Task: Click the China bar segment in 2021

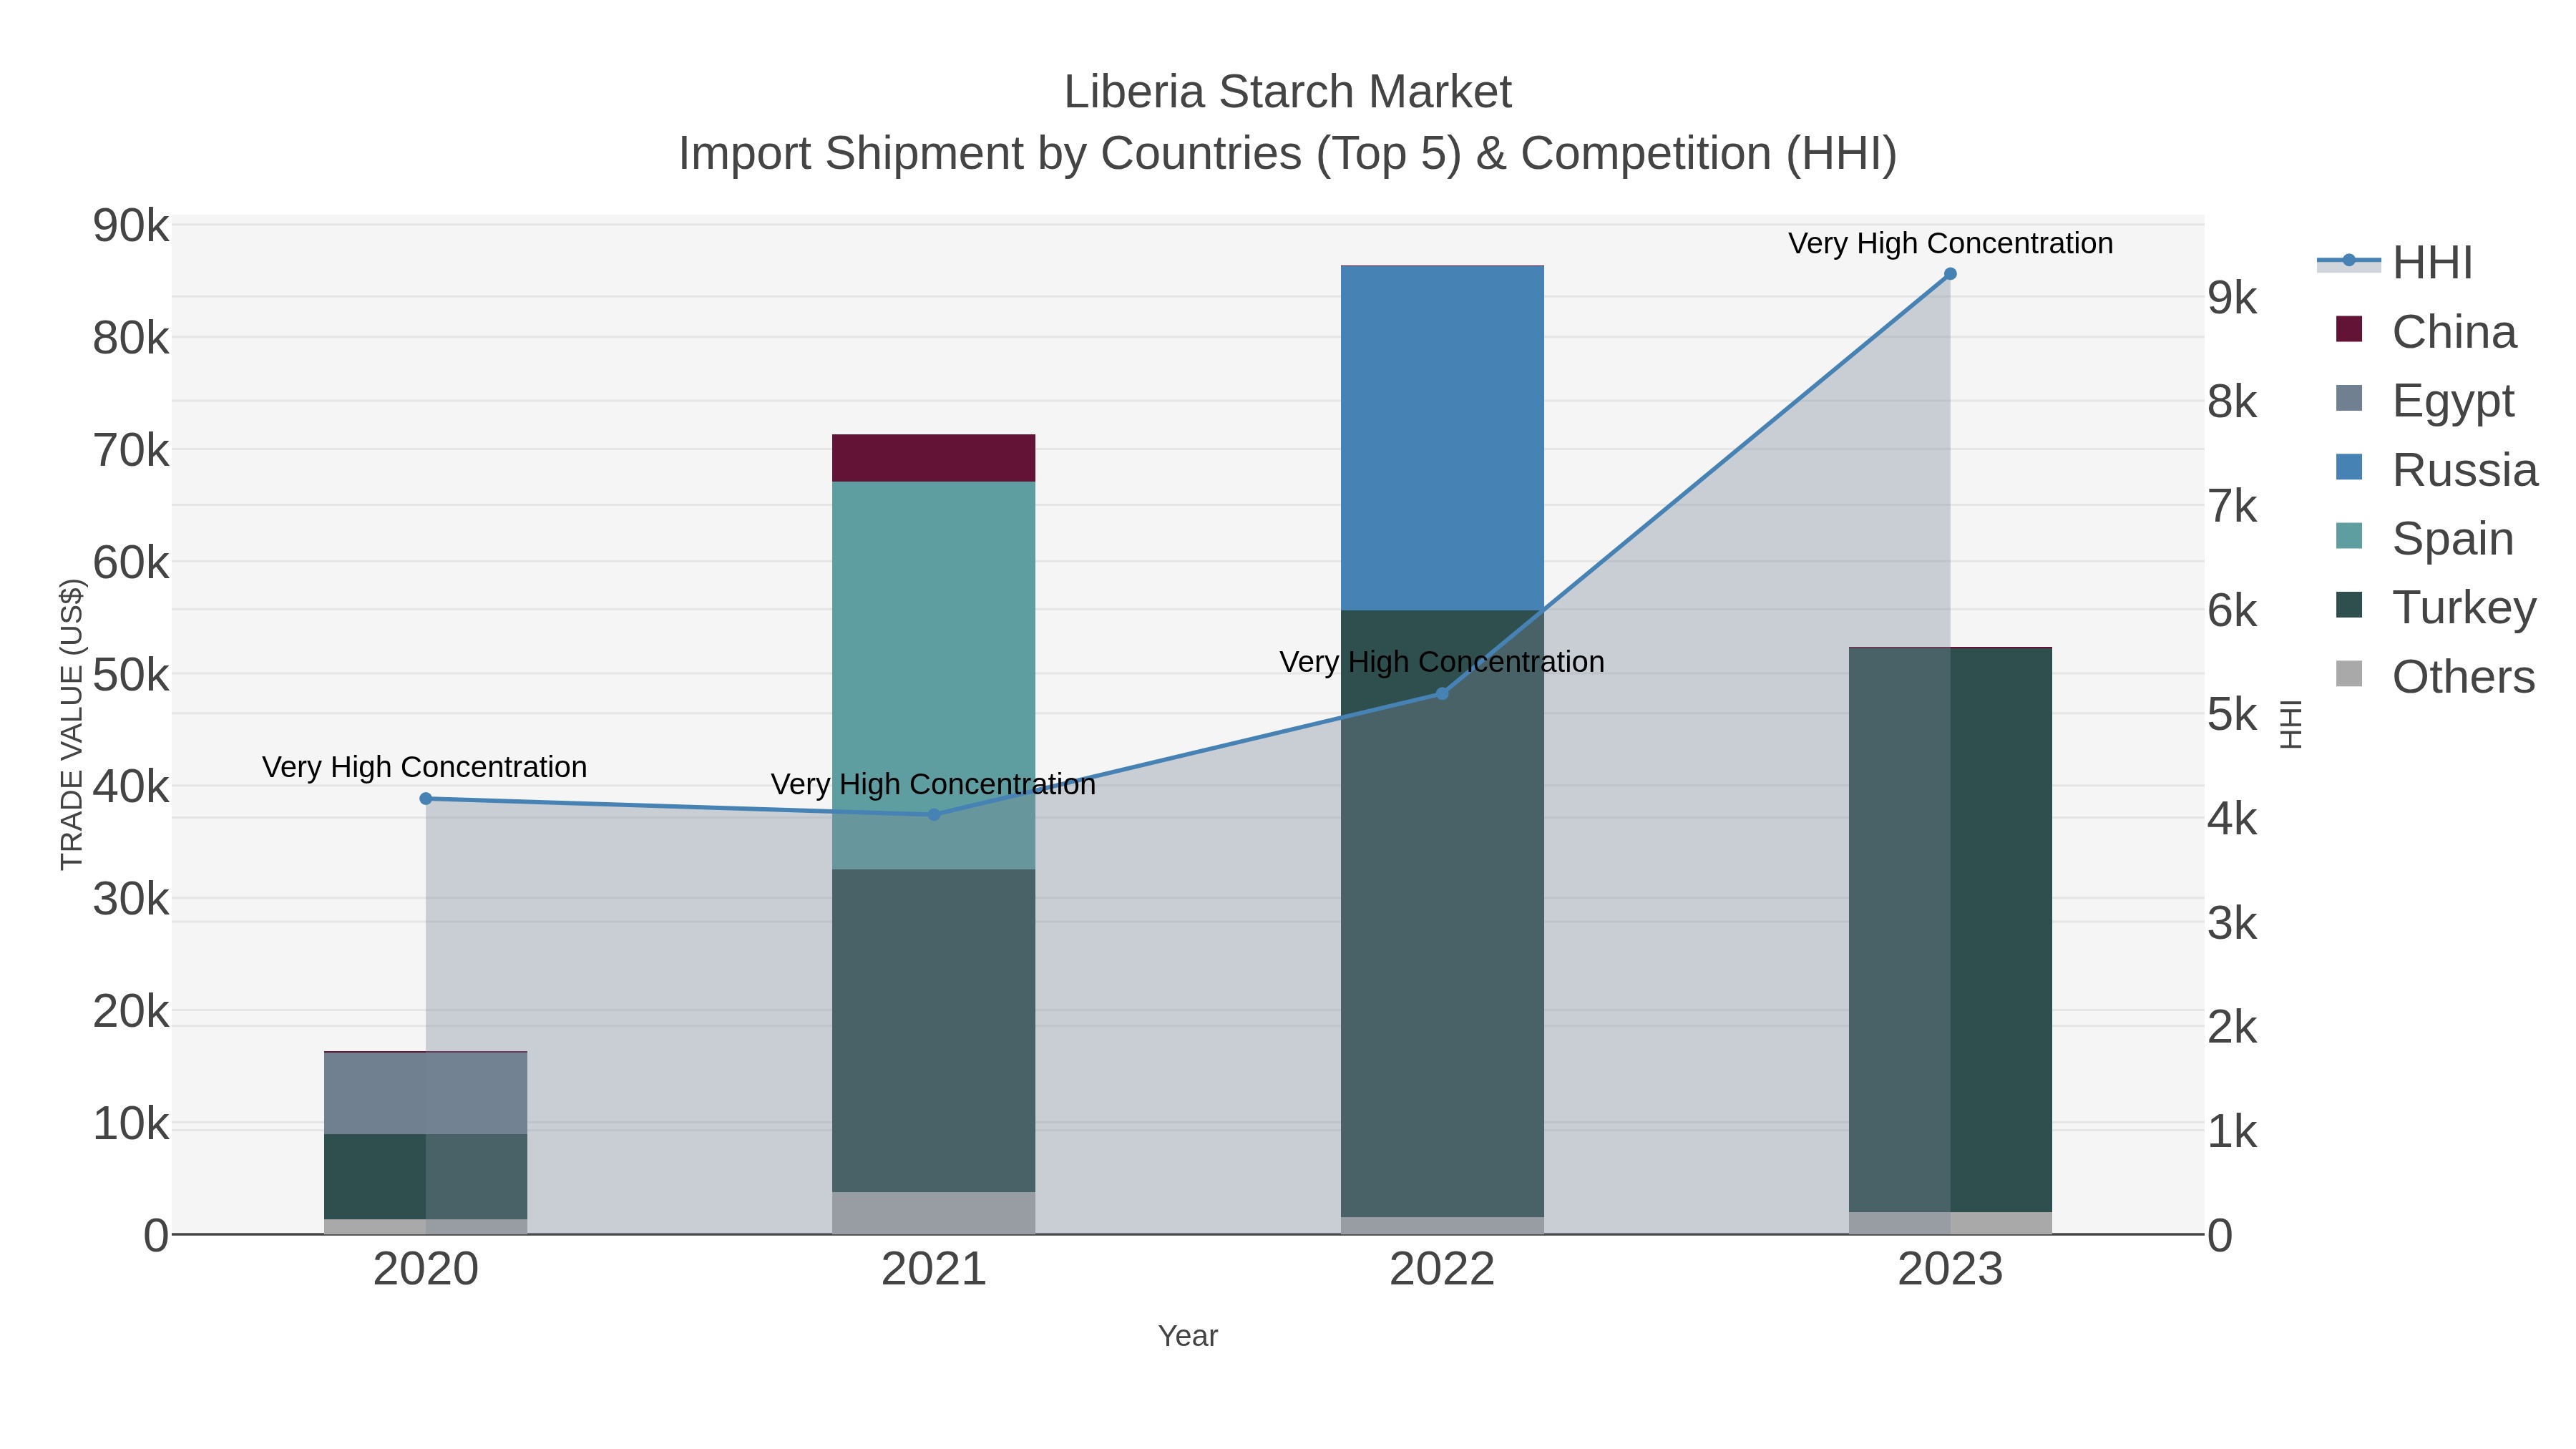Action: pos(934,458)
